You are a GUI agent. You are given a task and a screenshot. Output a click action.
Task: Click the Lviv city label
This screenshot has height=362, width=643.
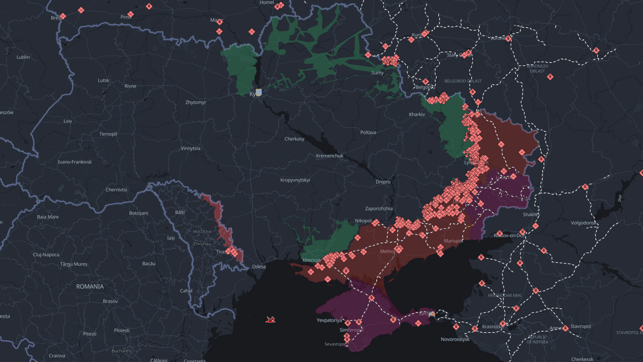click(x=68, y=121)
